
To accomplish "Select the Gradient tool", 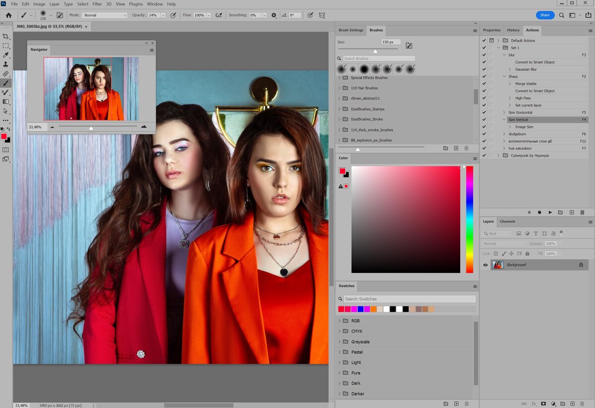I will point(6,102).
